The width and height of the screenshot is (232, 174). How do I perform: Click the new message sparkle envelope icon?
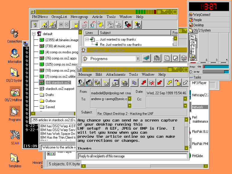pos(106,83)
